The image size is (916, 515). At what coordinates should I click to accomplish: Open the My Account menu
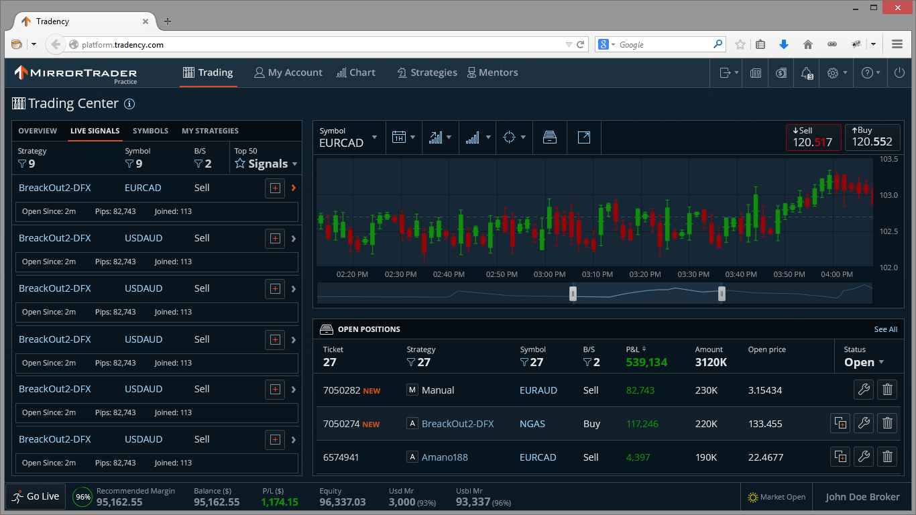tap(288, 73)
